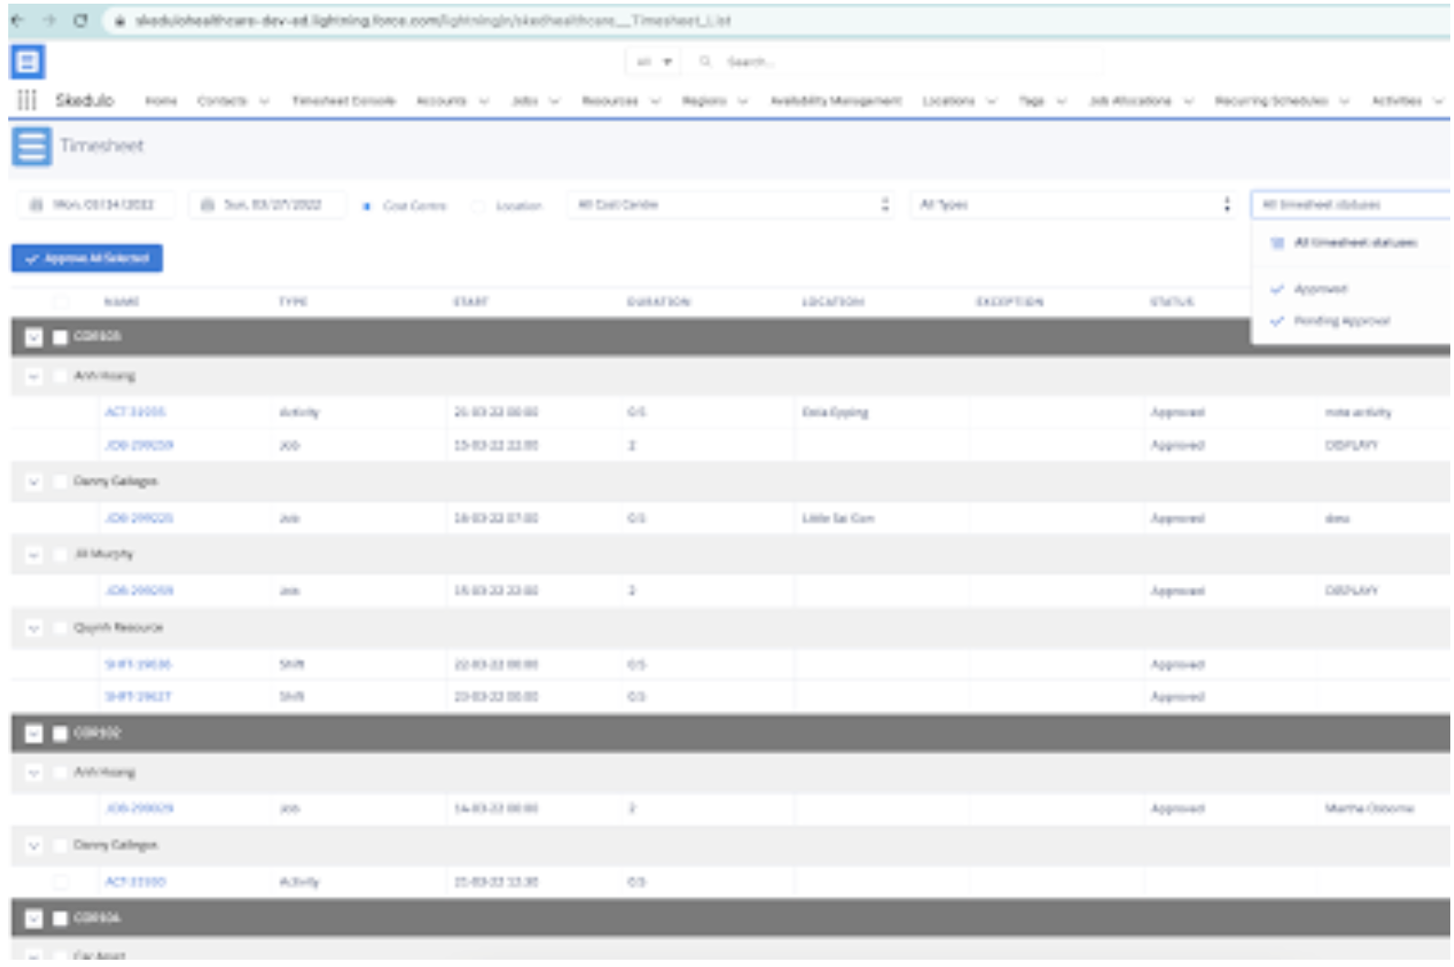
Task: Collapse the middle cost centre group
Action: pos(34,733)
